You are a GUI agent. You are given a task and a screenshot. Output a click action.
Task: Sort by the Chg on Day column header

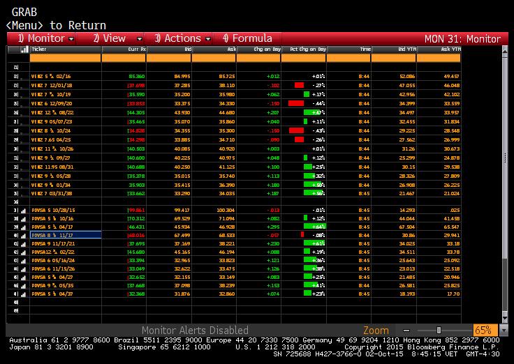point(258,50)
